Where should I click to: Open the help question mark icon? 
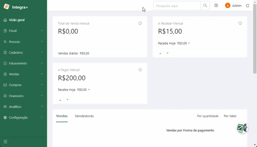[216, 6]
